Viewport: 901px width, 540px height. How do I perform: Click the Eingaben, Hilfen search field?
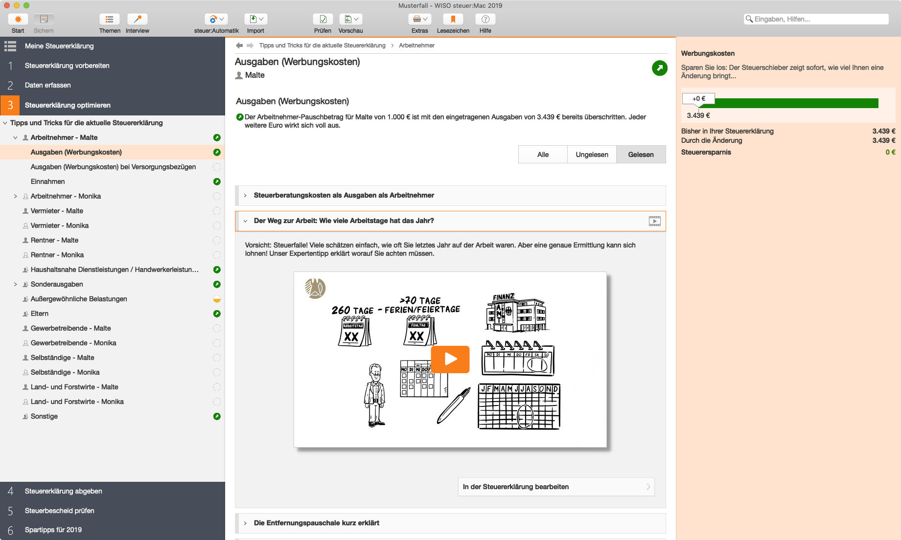pos(816,19)
